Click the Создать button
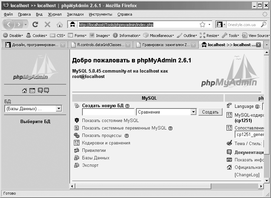Image resolution: width=271 pixels, height=198 pixels. click(x=210, y=112)
